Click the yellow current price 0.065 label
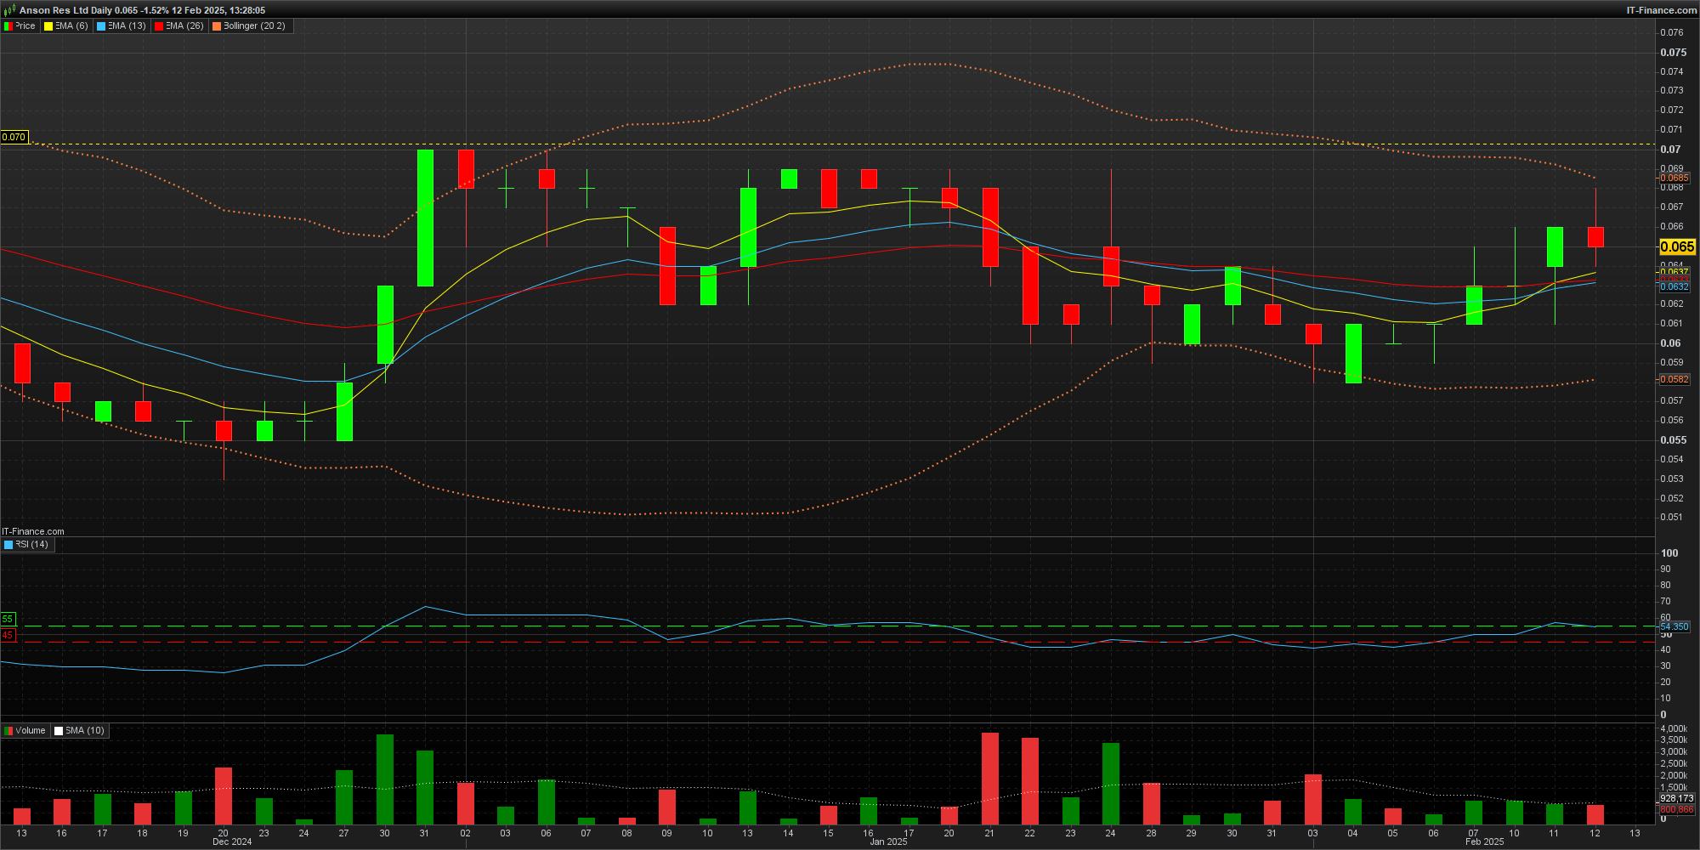 1676,246
